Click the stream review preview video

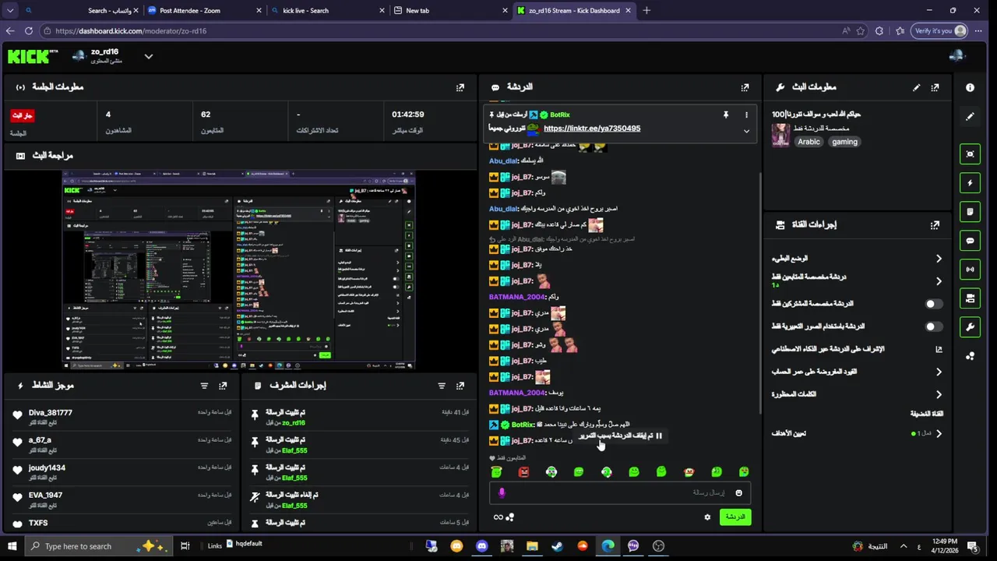pos(239,270)
